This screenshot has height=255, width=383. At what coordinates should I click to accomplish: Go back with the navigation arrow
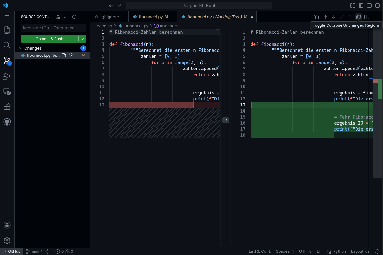(x=111, y=5)
